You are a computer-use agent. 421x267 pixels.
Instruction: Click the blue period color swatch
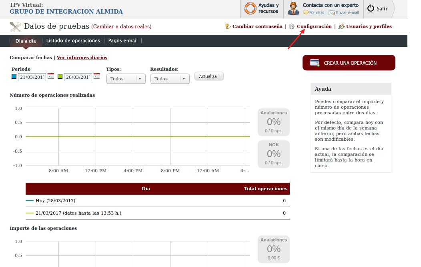[x=14, y=77]
